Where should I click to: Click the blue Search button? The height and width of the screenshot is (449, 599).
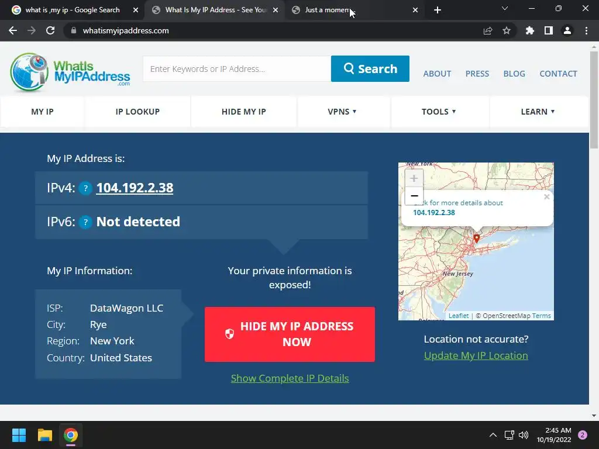pos(370,69)
